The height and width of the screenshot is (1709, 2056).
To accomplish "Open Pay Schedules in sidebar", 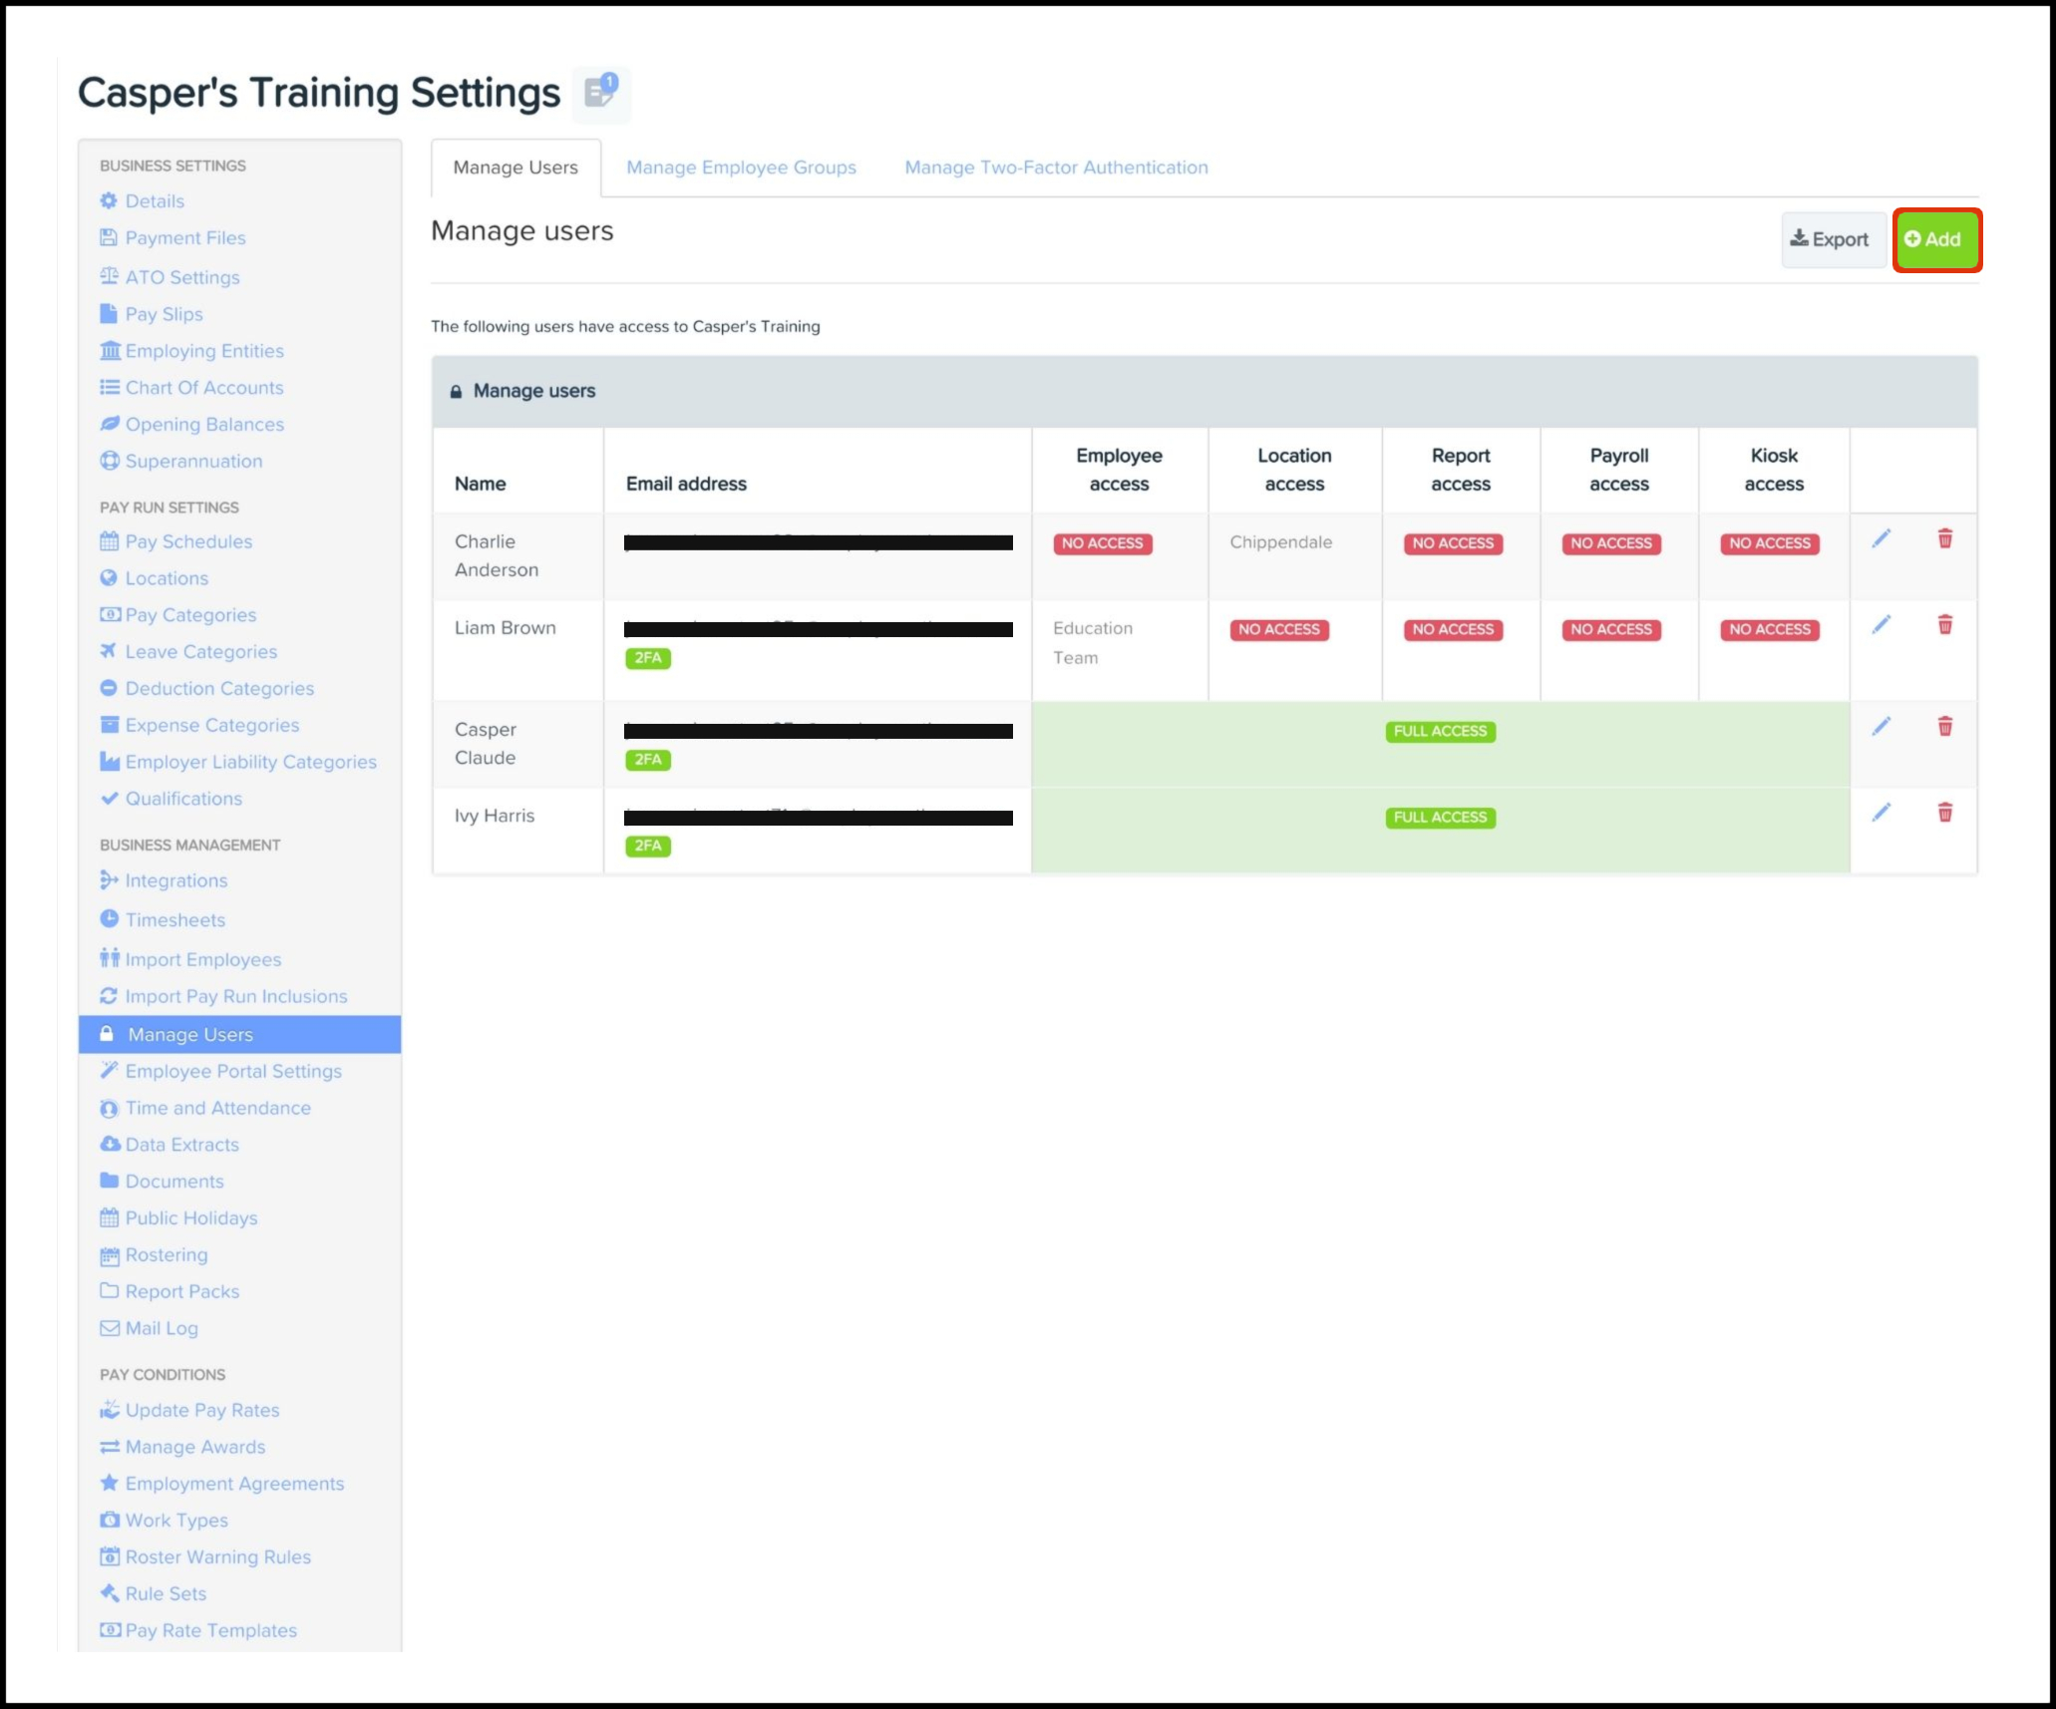I will (188, 541).
